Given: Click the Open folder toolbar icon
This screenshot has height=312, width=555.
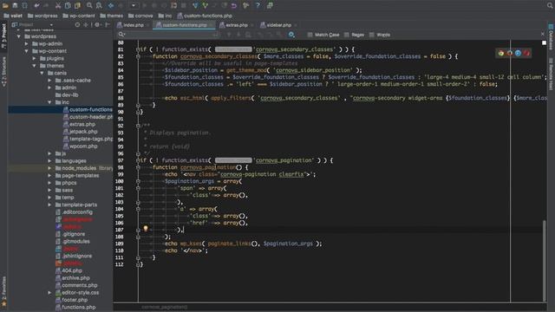Looking at the screenshot, I should click(5, 5).
